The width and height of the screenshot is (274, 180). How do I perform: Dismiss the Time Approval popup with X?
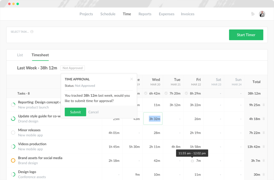(131, 79)
